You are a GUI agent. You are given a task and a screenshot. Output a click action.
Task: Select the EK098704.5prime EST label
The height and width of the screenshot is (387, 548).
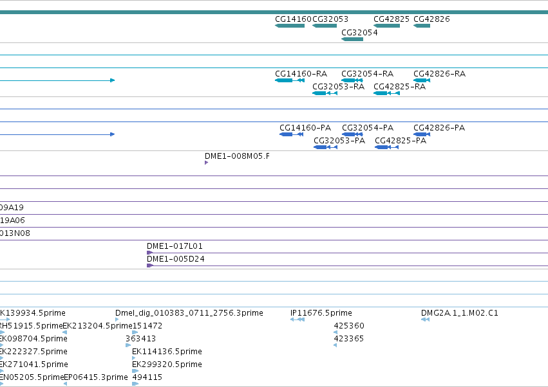[x=33, y=339]
